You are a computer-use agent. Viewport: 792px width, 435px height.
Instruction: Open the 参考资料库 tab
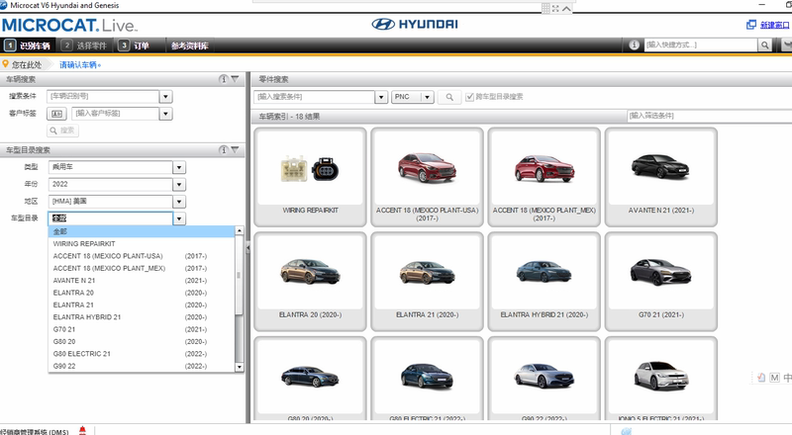[x=189, y=45]
